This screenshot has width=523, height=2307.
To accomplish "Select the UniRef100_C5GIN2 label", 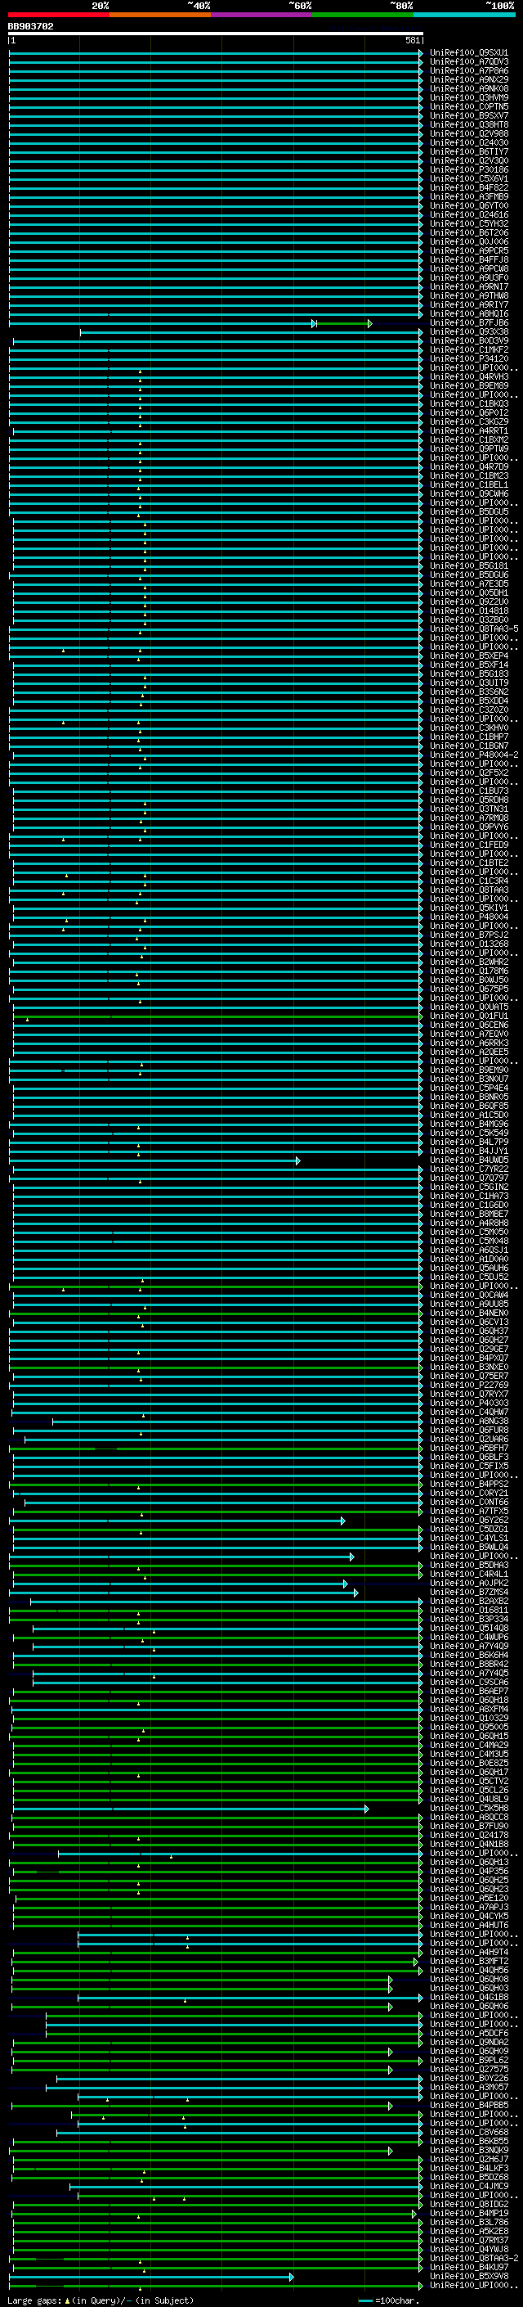I will coord(469,1187).
